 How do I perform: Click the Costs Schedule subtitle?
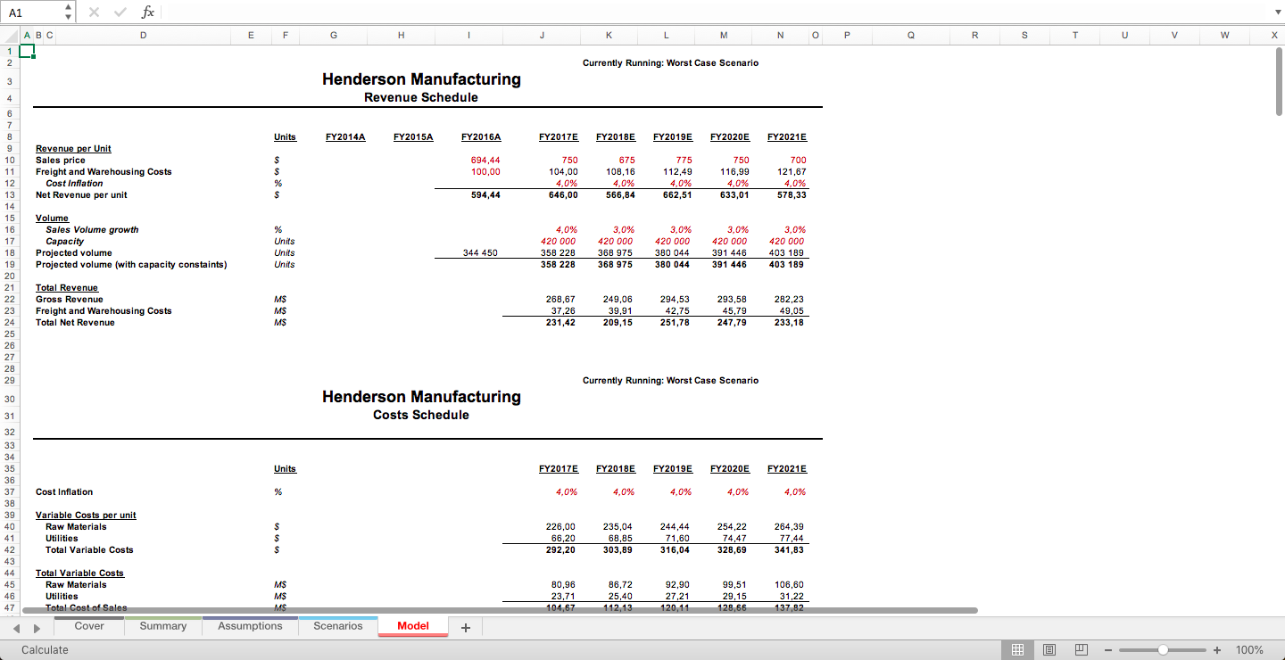421,415
